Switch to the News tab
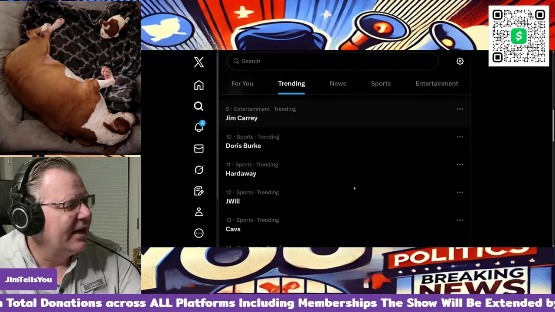This screenshot has width=555, height=312. [x=338, y=84]
